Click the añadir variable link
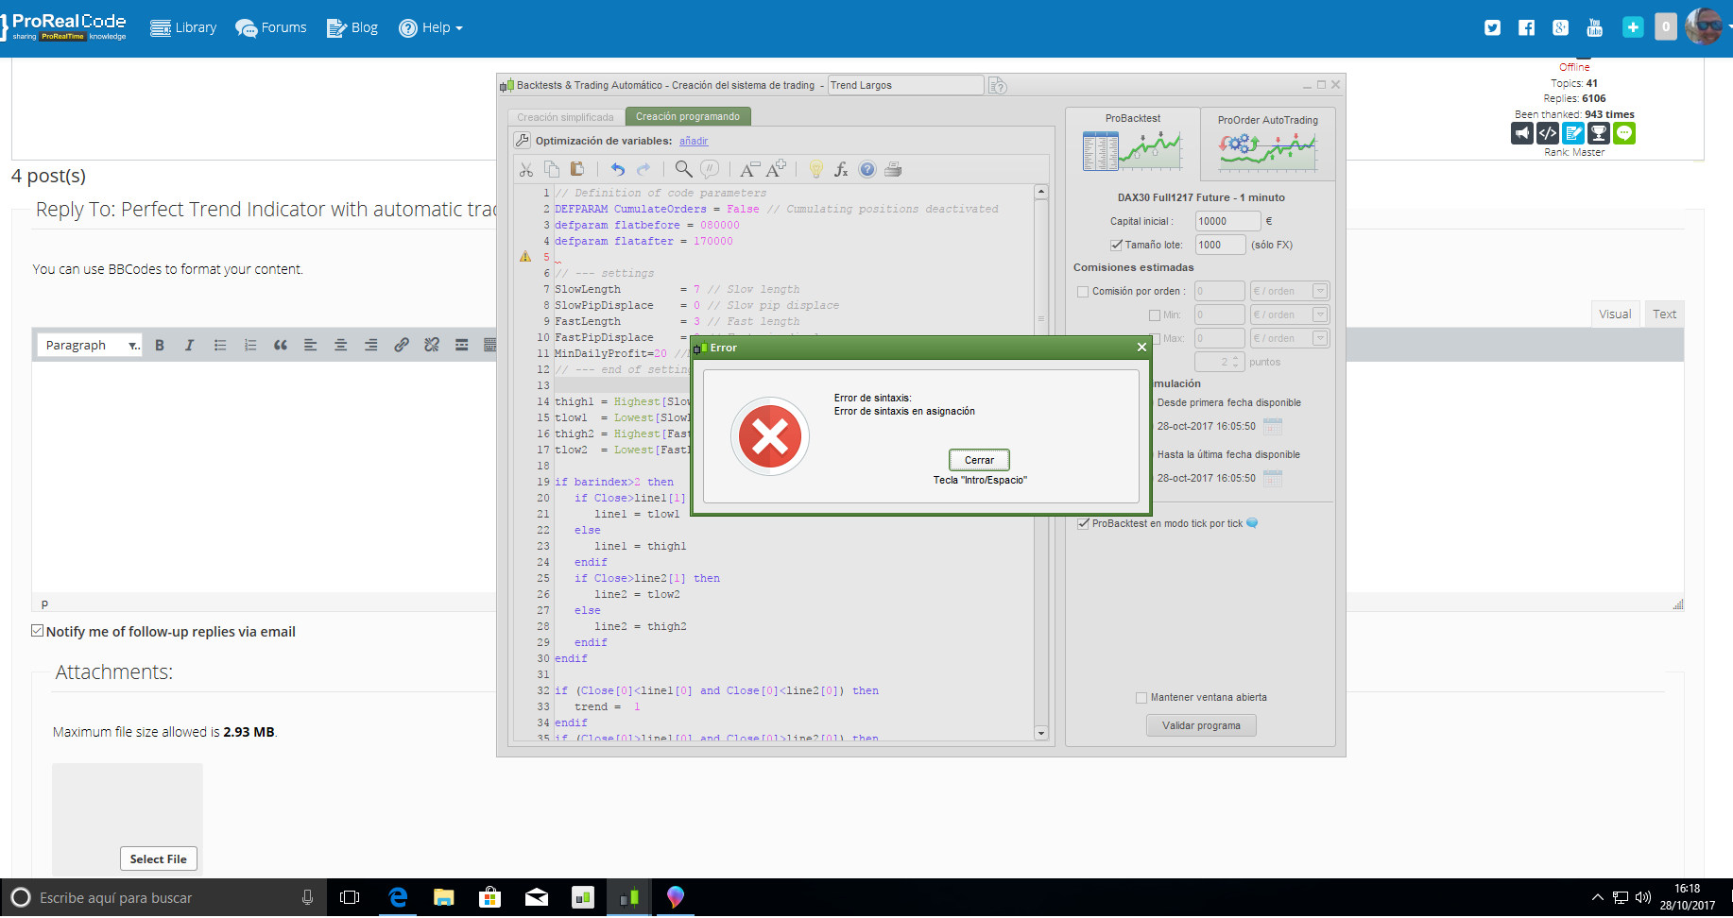 pos(694,142)
